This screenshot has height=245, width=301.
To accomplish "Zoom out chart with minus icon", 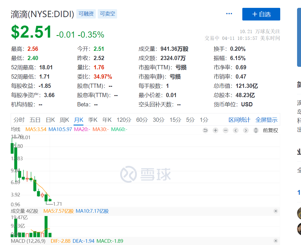I will pos(225,130).
